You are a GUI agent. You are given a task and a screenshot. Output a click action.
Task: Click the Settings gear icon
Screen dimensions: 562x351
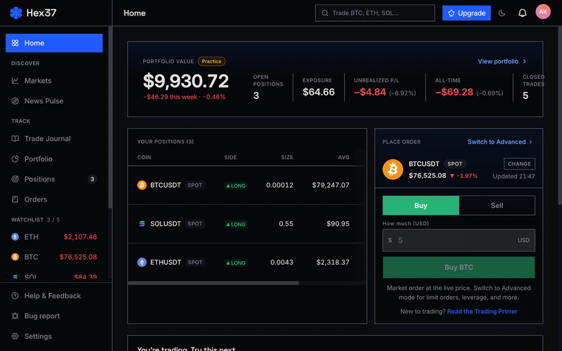tap(15, 336)
